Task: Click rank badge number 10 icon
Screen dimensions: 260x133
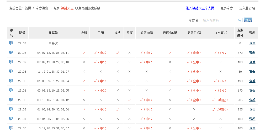Action: point(11,128)
